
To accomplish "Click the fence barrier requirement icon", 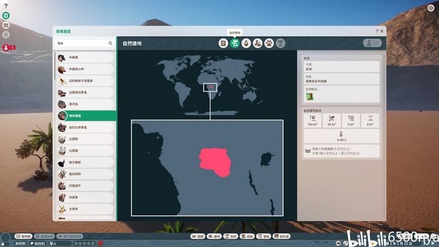I will coord(308,151).
